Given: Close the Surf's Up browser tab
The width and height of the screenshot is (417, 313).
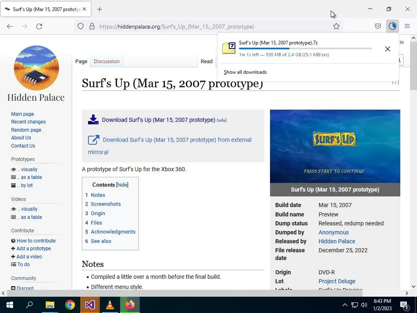Looking at the screenshot, I should (84, 9).
